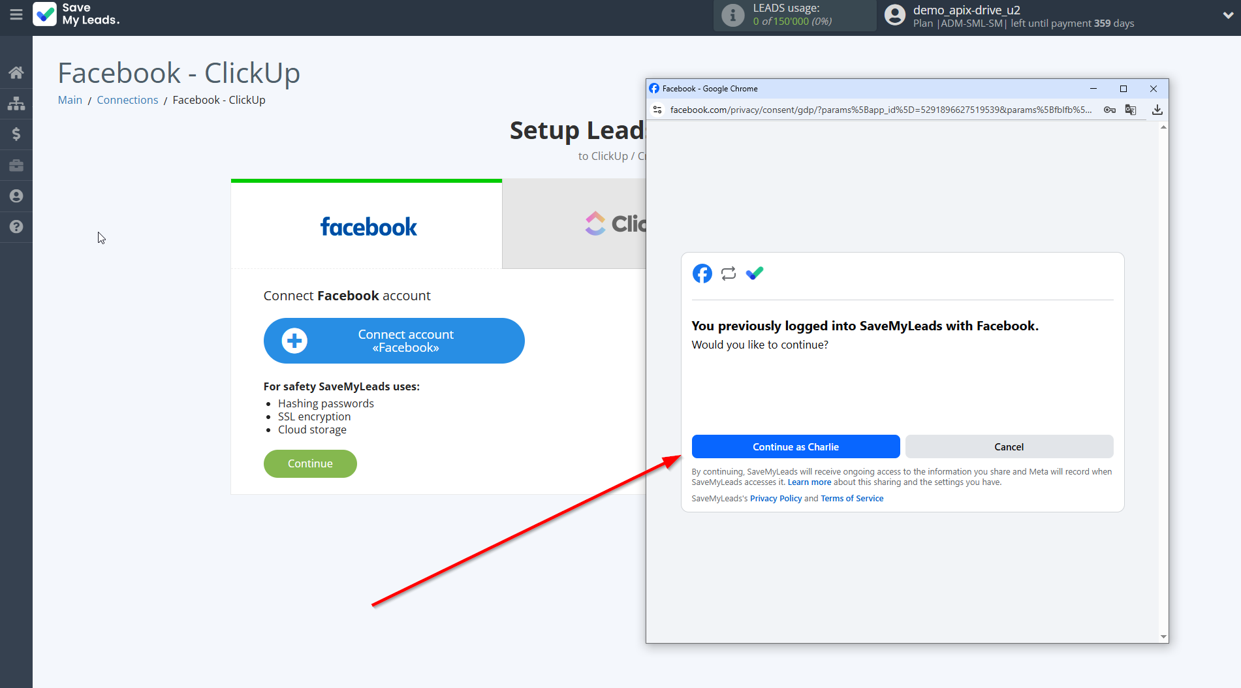Click the LEADS usage info icon
1241x688 pixels.
pyautogui.click(x=732, y=15)
